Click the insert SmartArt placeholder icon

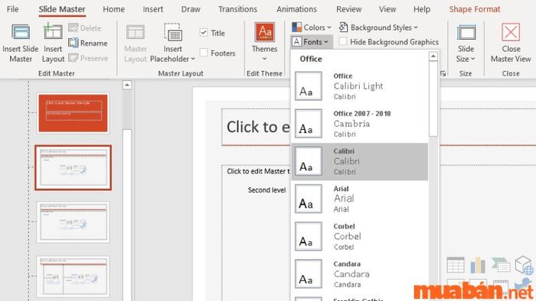(x=501, y=265)
